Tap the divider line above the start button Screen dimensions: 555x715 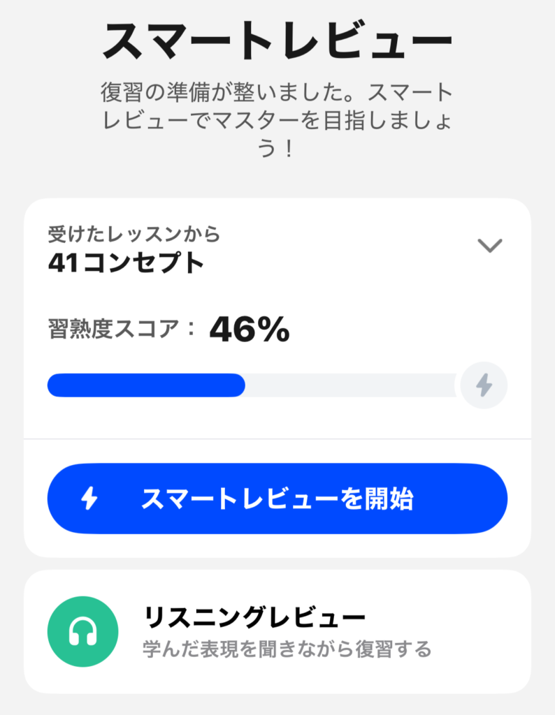point(277,439)
